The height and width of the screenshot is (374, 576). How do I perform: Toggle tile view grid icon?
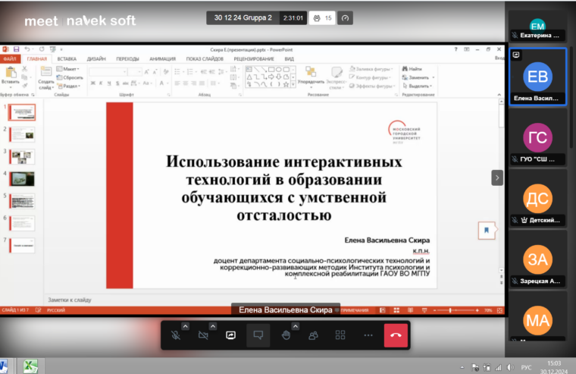coord(340,335)
